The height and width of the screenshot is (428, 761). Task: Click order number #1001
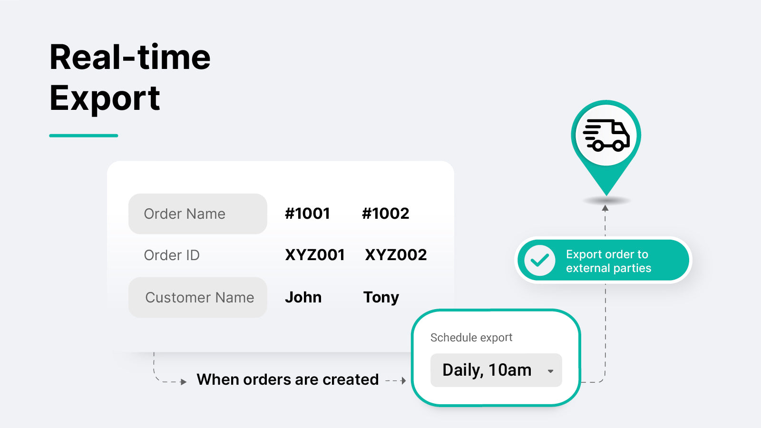click(307, 214)
